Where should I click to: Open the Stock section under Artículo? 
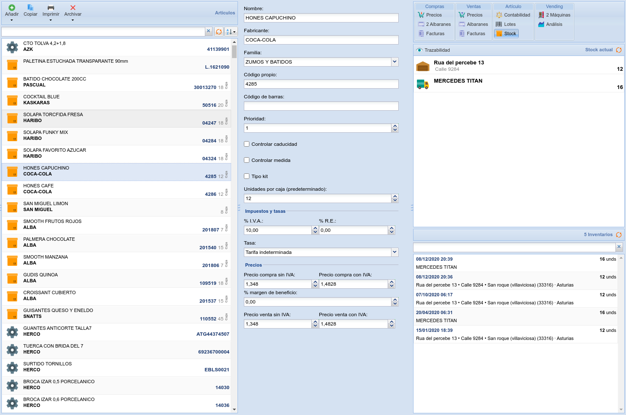tap(506, 33)
